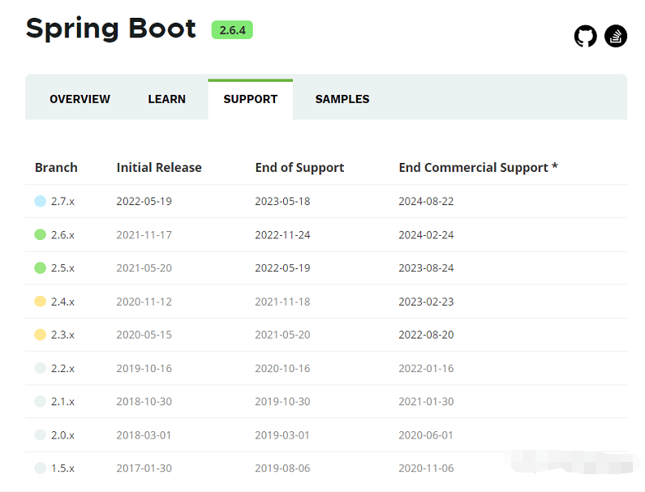Viewport: 645px width, 492px height.
Task: Select the SUPPORT tab
Action: [x=251, y=99]
